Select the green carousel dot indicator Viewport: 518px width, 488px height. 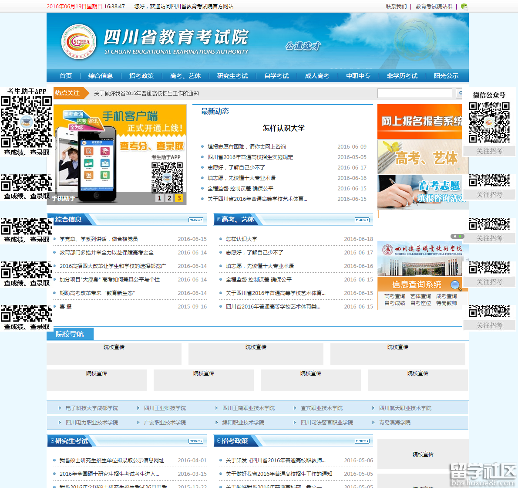pos(460,236)
